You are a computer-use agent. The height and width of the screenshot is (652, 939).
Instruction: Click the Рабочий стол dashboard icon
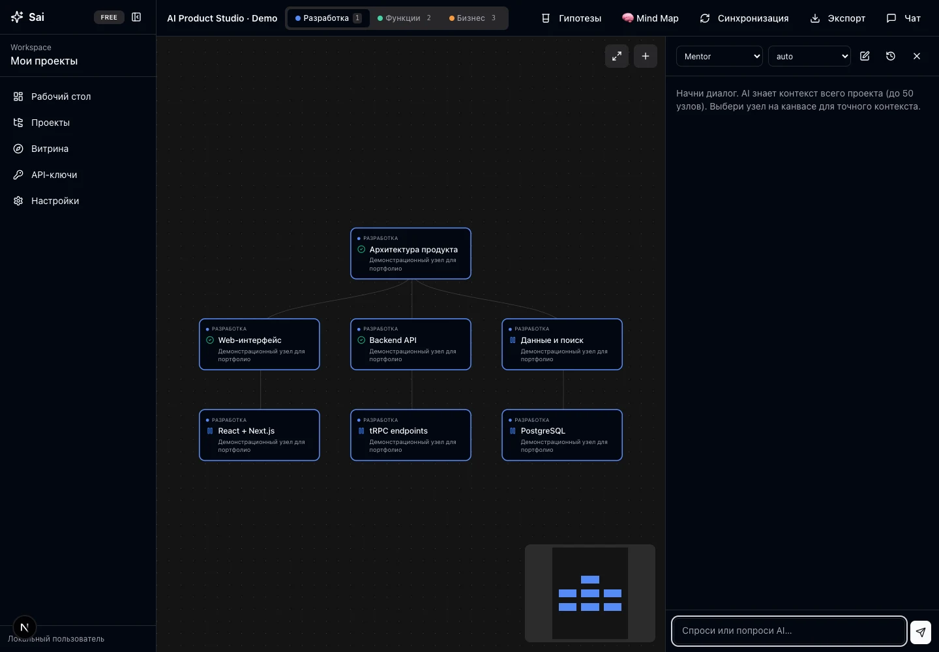coord(18,96)
